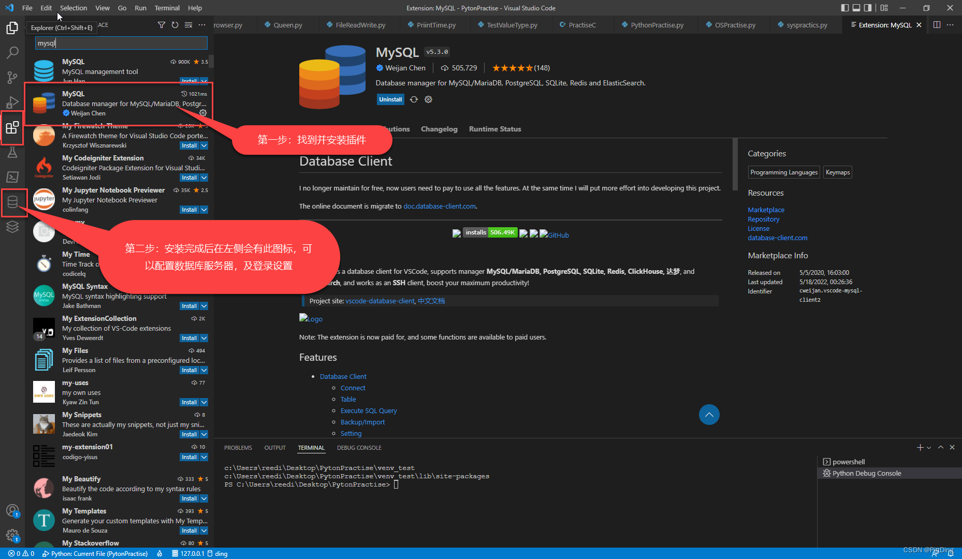Create a new terminal with plus icon
This screenshot has width=962, height=559.
point(920,447)
